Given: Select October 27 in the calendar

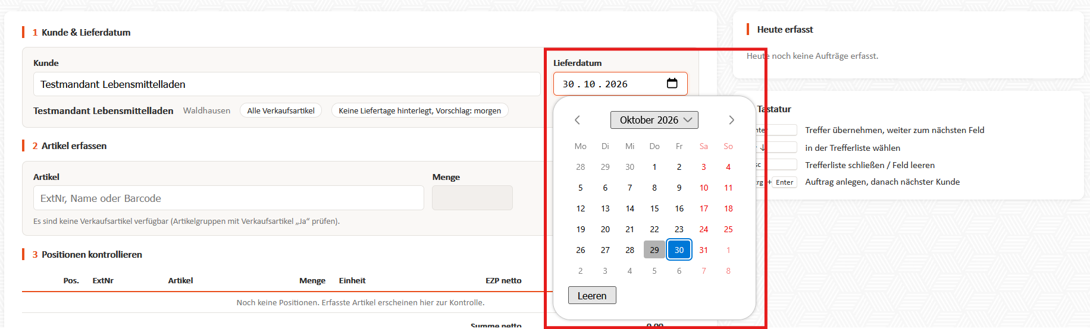Looking at the screenshot, I should [605, 250].
